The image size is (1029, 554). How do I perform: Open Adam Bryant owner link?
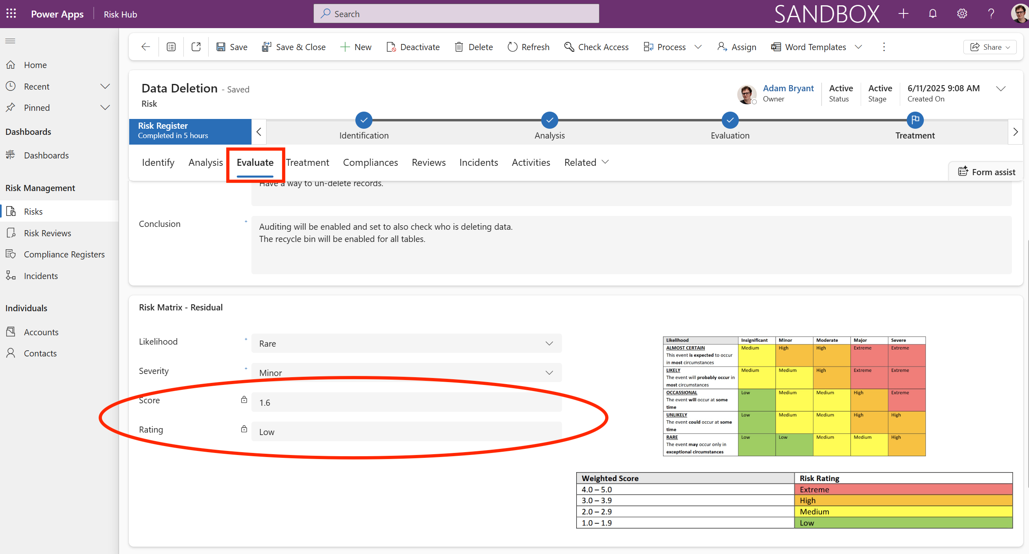(x=788, y=88)
